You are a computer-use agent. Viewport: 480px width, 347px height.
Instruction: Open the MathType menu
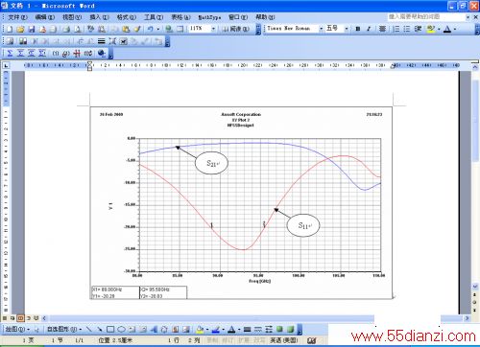pos(209,17)
